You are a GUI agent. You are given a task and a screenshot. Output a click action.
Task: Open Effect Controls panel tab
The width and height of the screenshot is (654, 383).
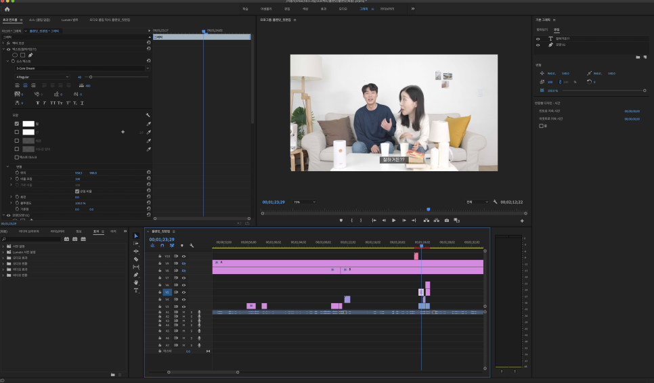(x=10, y=20)
